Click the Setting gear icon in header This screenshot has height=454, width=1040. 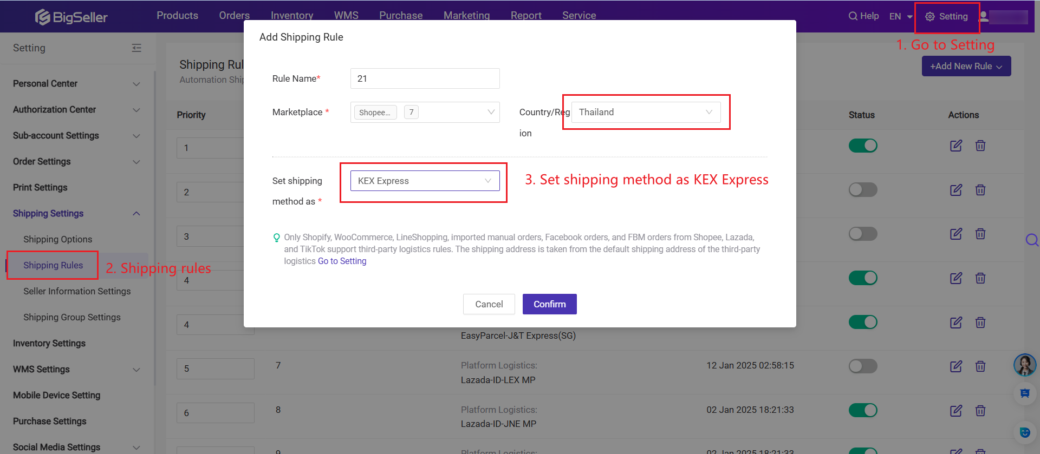[930, 17]
